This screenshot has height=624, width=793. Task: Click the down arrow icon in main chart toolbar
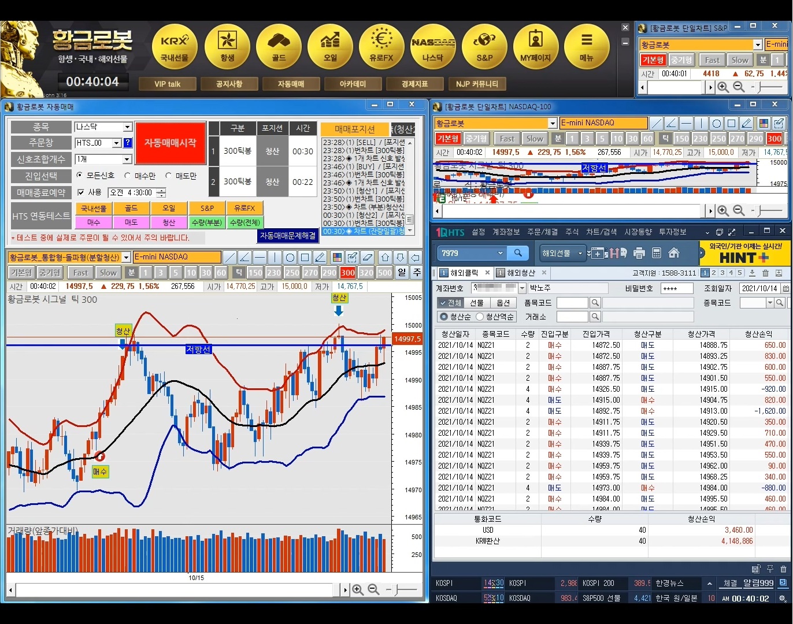pyautogui.click(x=400, y=257)
